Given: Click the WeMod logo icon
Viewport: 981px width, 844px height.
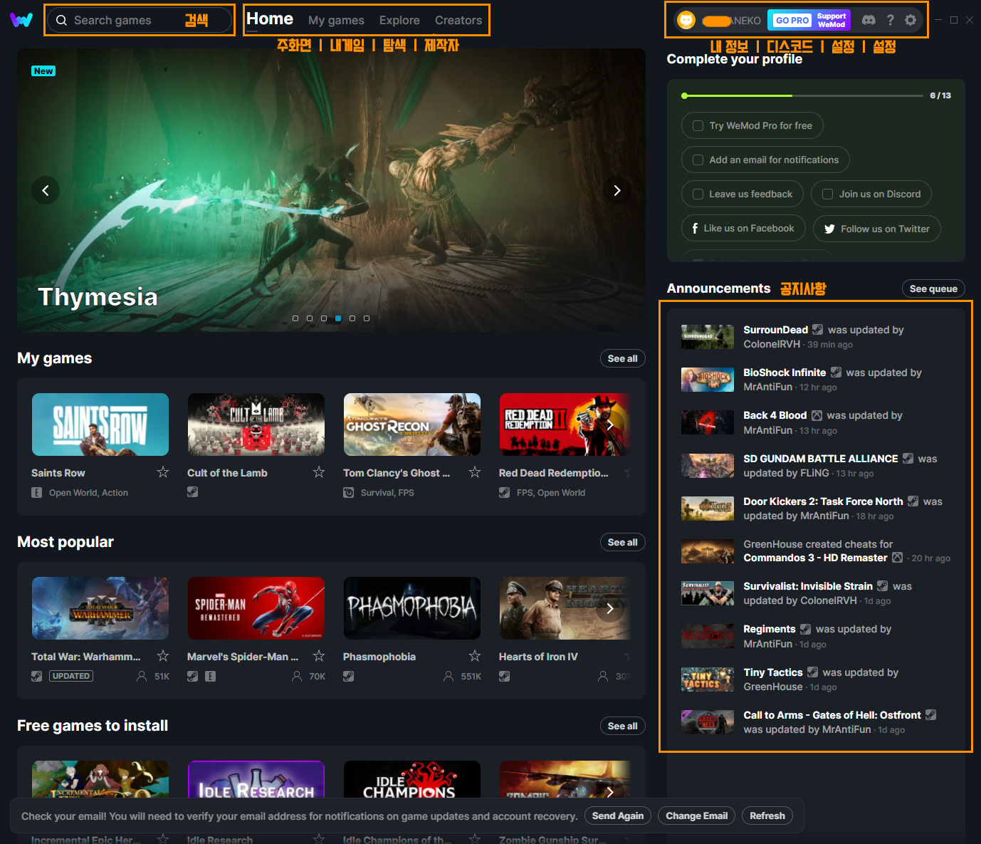Looking at the screenshot, I should click(x=21, y=20).
